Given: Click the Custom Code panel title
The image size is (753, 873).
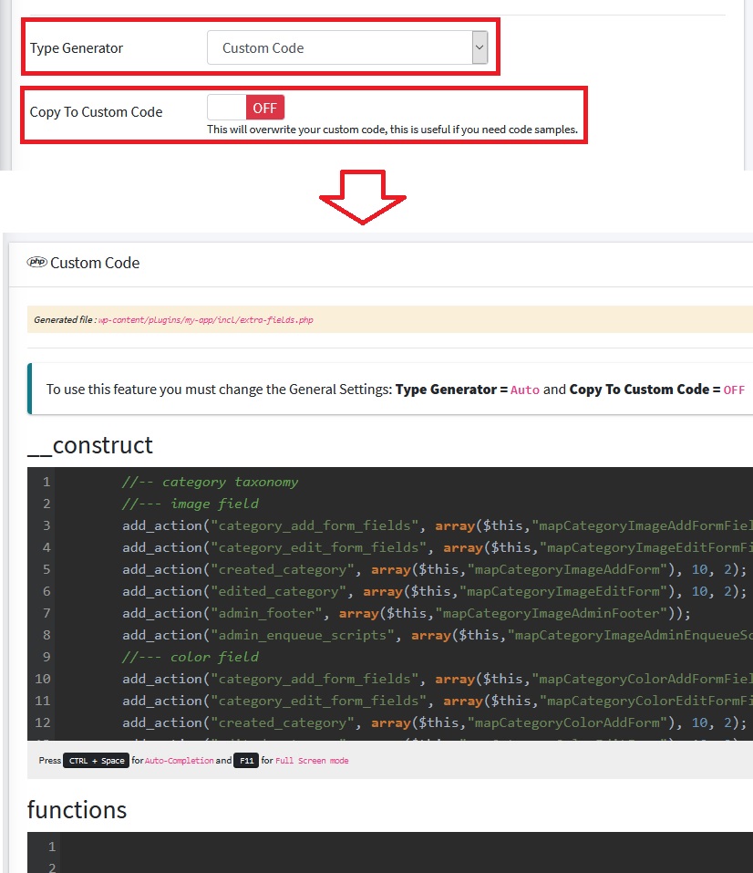Looking at the screenshot, I should click(x=95, y=263).
